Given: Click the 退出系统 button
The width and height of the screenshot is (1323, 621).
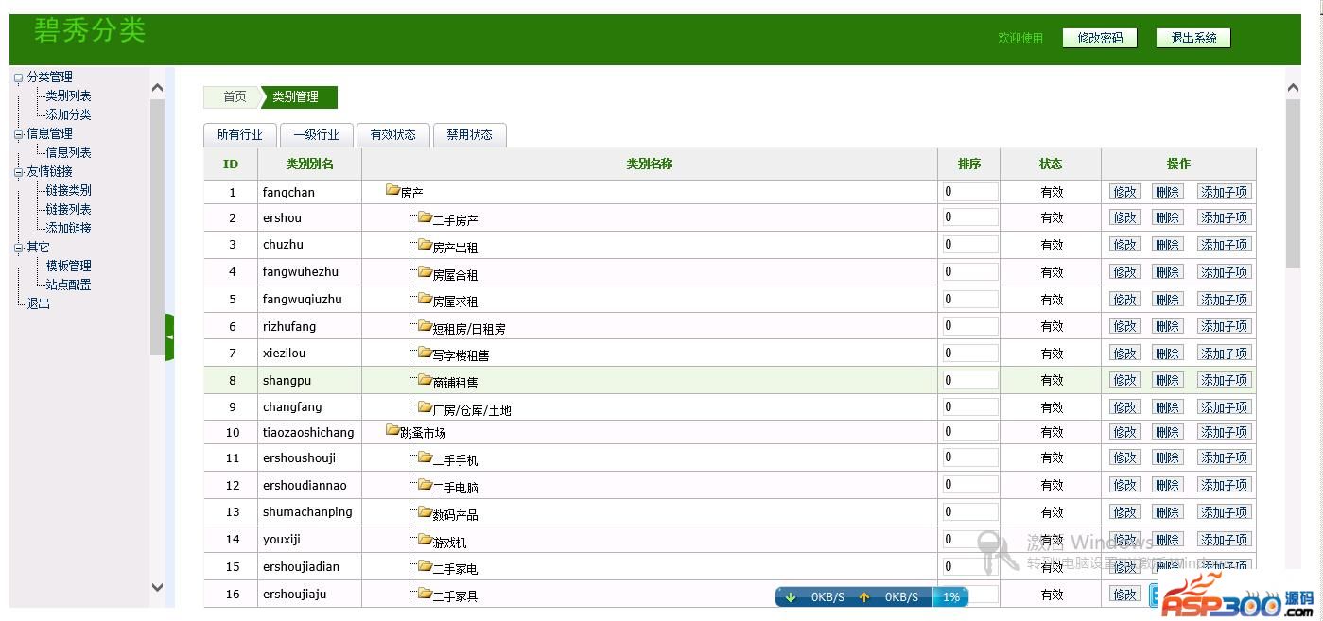Looking at the screenshot, I should pyautogui.click(x=1193, y=38).
